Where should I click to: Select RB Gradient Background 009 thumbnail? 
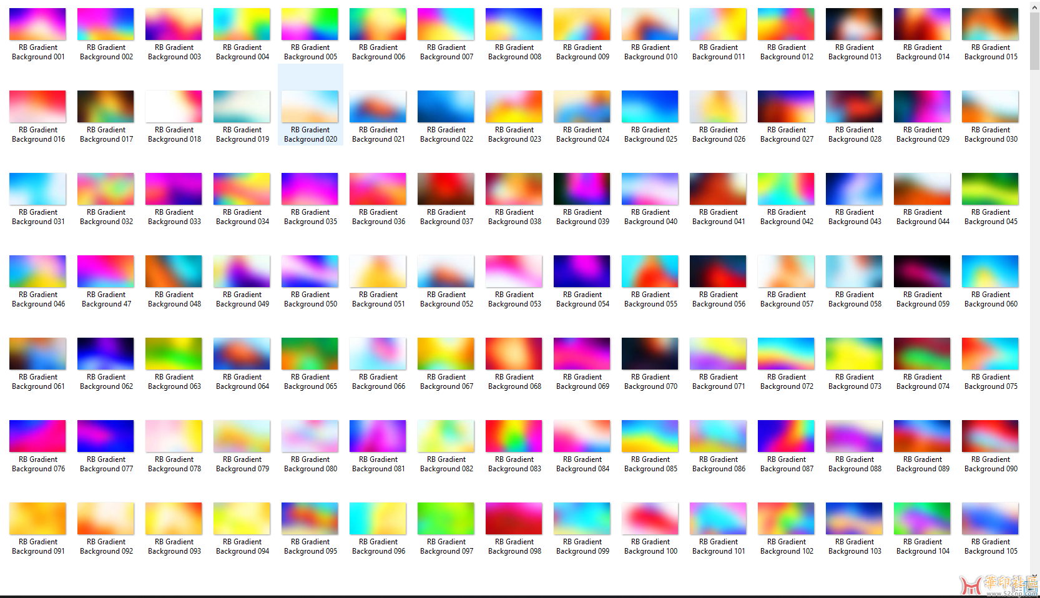click(582, 24)
